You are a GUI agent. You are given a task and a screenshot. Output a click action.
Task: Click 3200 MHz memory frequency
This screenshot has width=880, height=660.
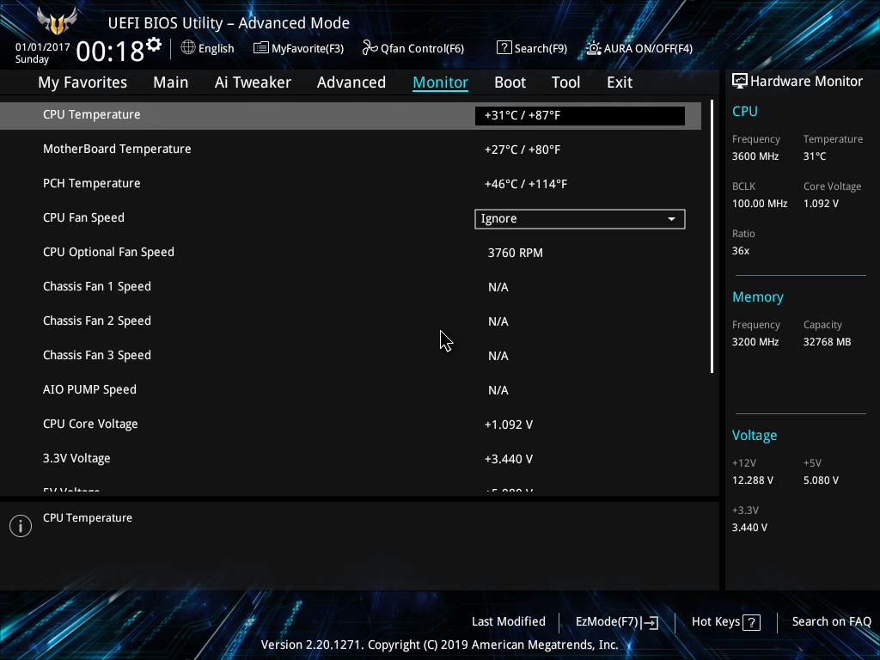pyautogui.click(x=755, y=342)
